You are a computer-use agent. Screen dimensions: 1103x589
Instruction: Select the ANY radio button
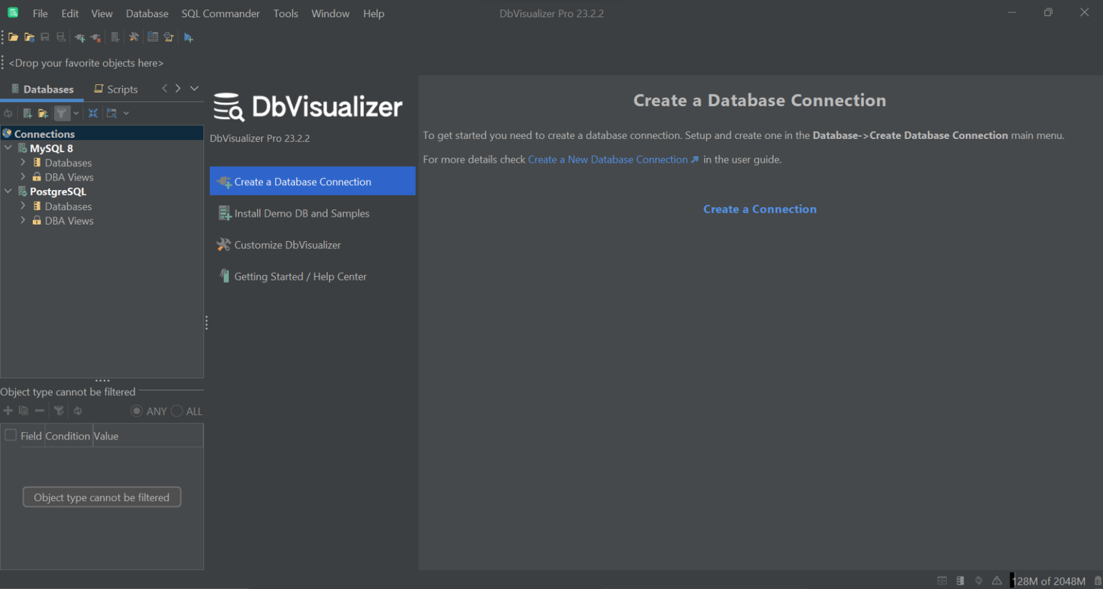pyautogui.click(x=136, y=411)
